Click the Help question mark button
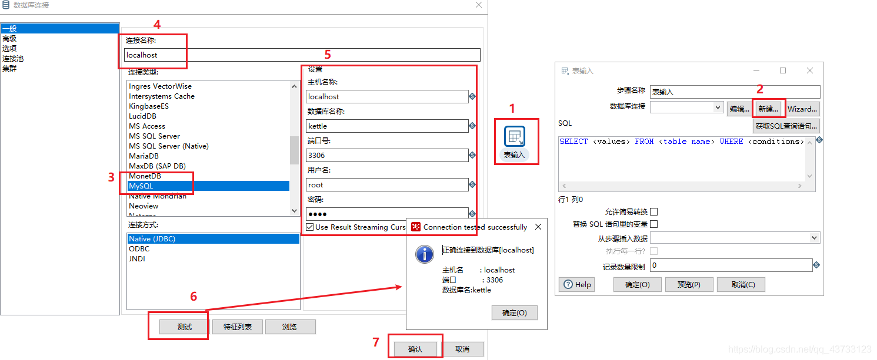 (576, 284)
